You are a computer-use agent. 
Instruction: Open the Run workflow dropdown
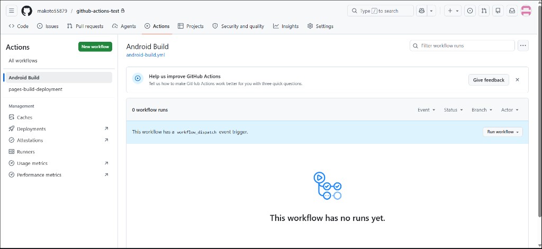click(x=503, y=132)
